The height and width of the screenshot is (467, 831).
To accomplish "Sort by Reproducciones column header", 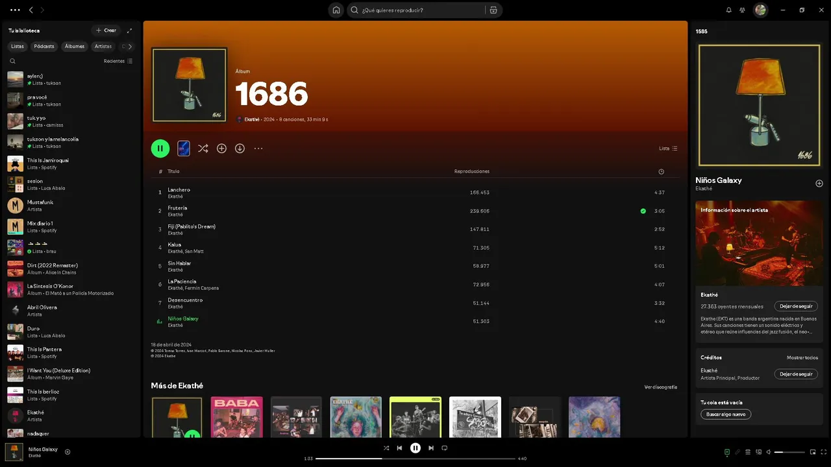I will pos(472,171).
